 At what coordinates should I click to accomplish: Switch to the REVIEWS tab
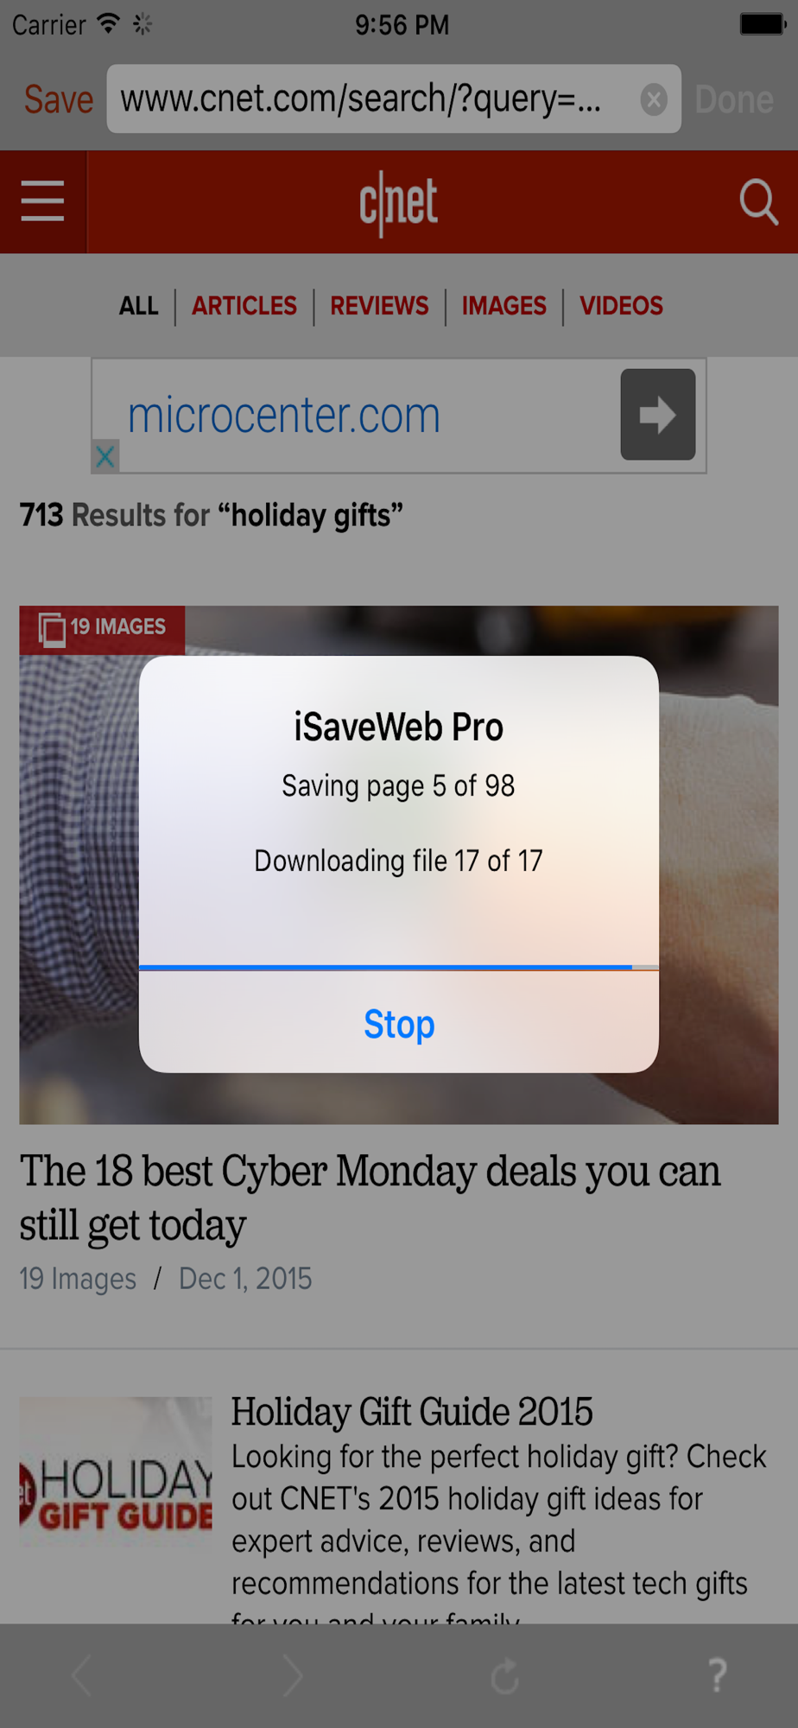tap(379, 306)
